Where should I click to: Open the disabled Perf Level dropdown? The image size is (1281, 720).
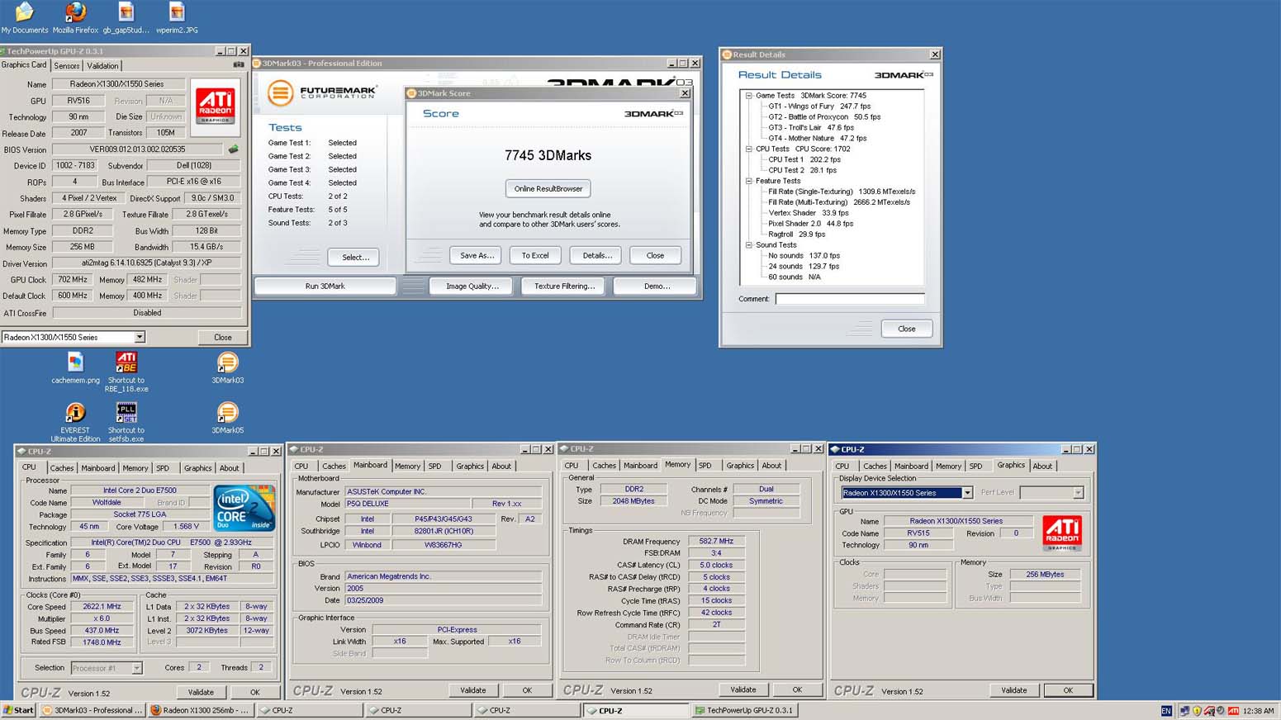pos(1078,493)
